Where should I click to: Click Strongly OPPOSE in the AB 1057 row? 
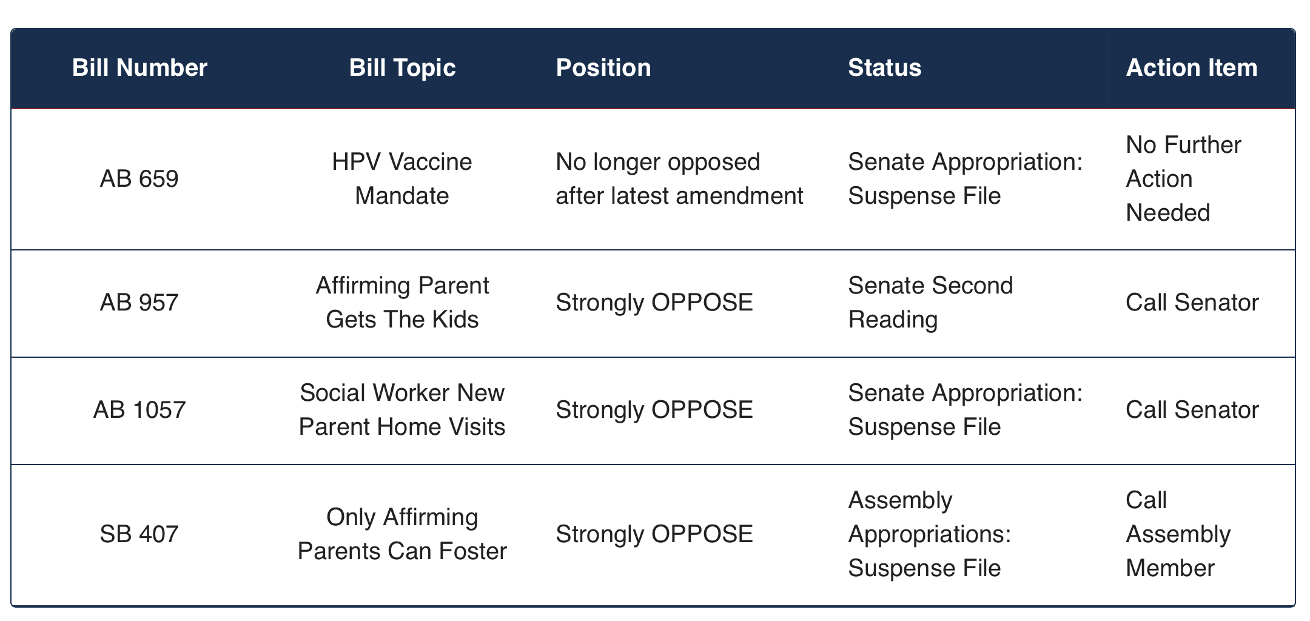(654, 410)
